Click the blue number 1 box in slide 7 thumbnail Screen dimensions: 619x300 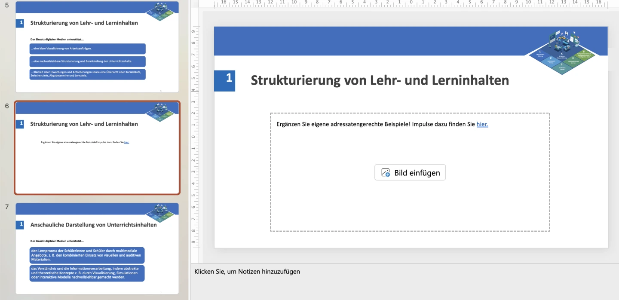20,224
